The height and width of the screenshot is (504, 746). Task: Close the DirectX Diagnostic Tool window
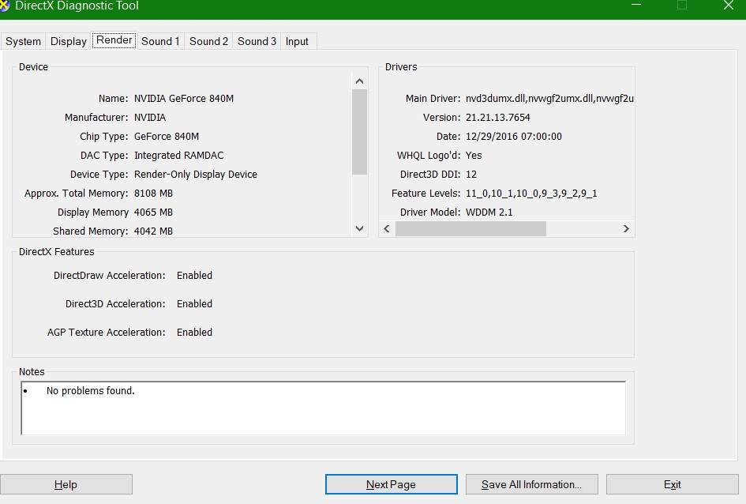(728, 6)
